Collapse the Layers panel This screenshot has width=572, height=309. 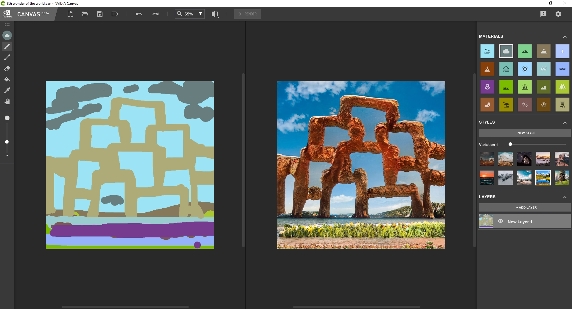coord(565,197)
